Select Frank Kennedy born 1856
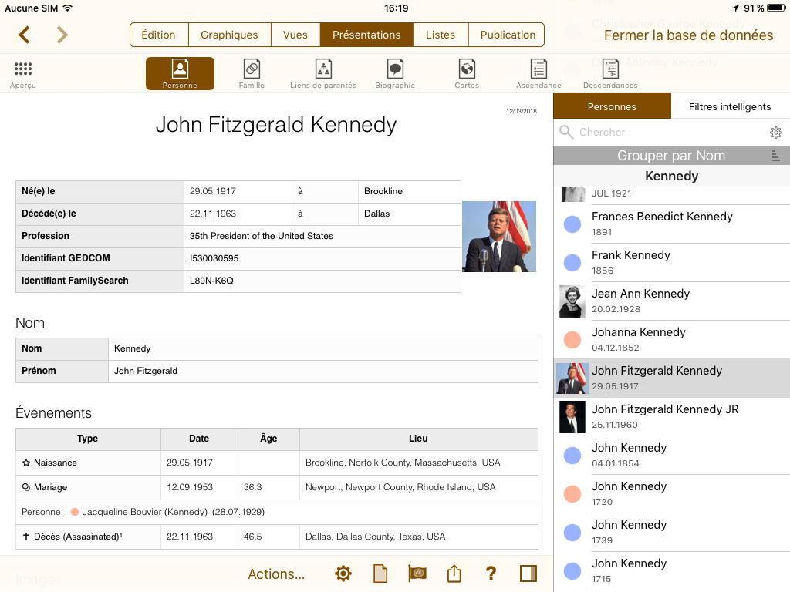The image size is (790, 592). pos(672,262)
